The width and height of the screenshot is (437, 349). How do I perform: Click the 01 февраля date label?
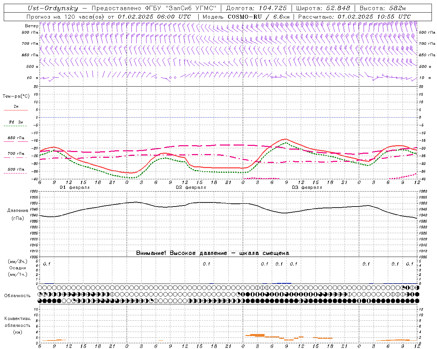tap(75, 187)
